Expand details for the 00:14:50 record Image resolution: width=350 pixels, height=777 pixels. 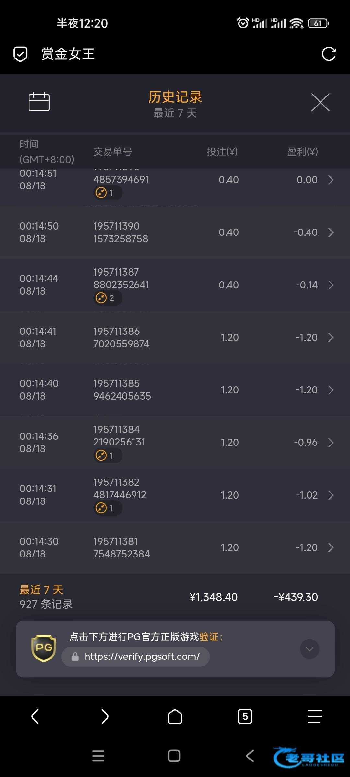pos(331,232)
